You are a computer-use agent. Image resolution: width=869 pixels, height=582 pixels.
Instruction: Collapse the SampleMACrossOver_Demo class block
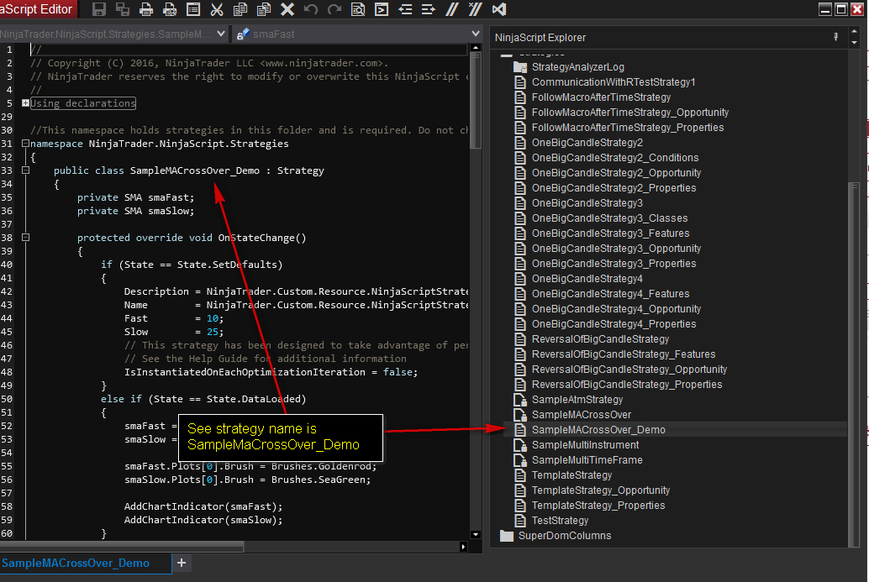coord(25,170)
